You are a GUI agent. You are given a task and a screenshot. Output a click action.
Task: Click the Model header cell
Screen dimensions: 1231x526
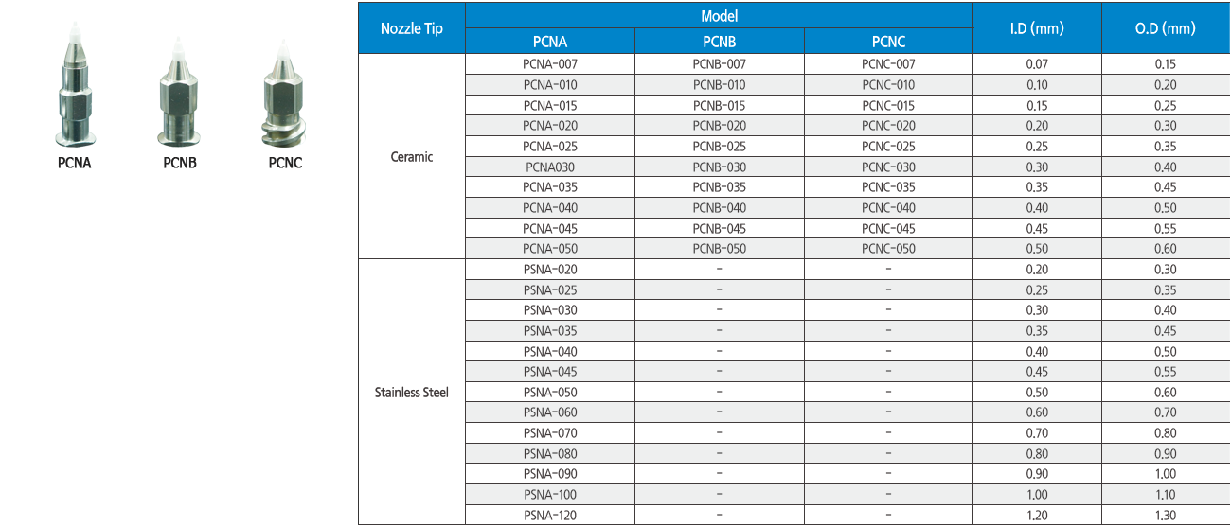719,16
